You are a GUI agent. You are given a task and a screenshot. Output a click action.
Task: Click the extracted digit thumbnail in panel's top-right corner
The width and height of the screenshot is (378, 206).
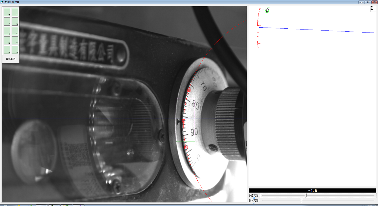pyautogui.click(x=373, y=9)
